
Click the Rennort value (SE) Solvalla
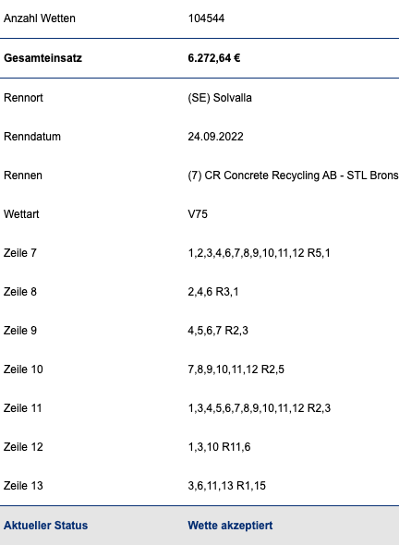[x=220, y=98]
